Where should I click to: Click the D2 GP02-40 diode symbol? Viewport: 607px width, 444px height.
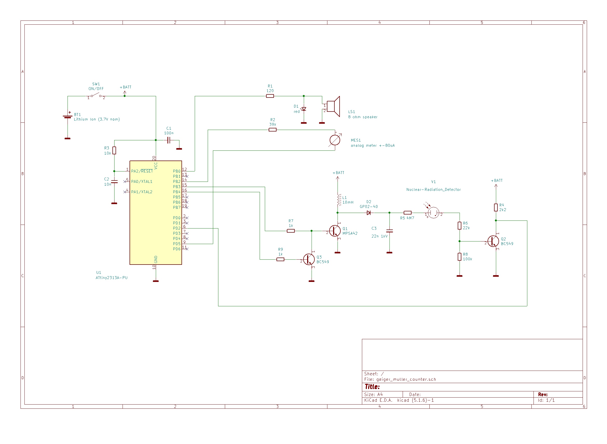click(368, 213)
